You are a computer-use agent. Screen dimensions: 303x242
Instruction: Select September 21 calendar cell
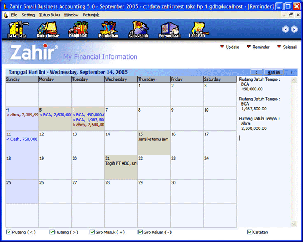coord(121,167)
